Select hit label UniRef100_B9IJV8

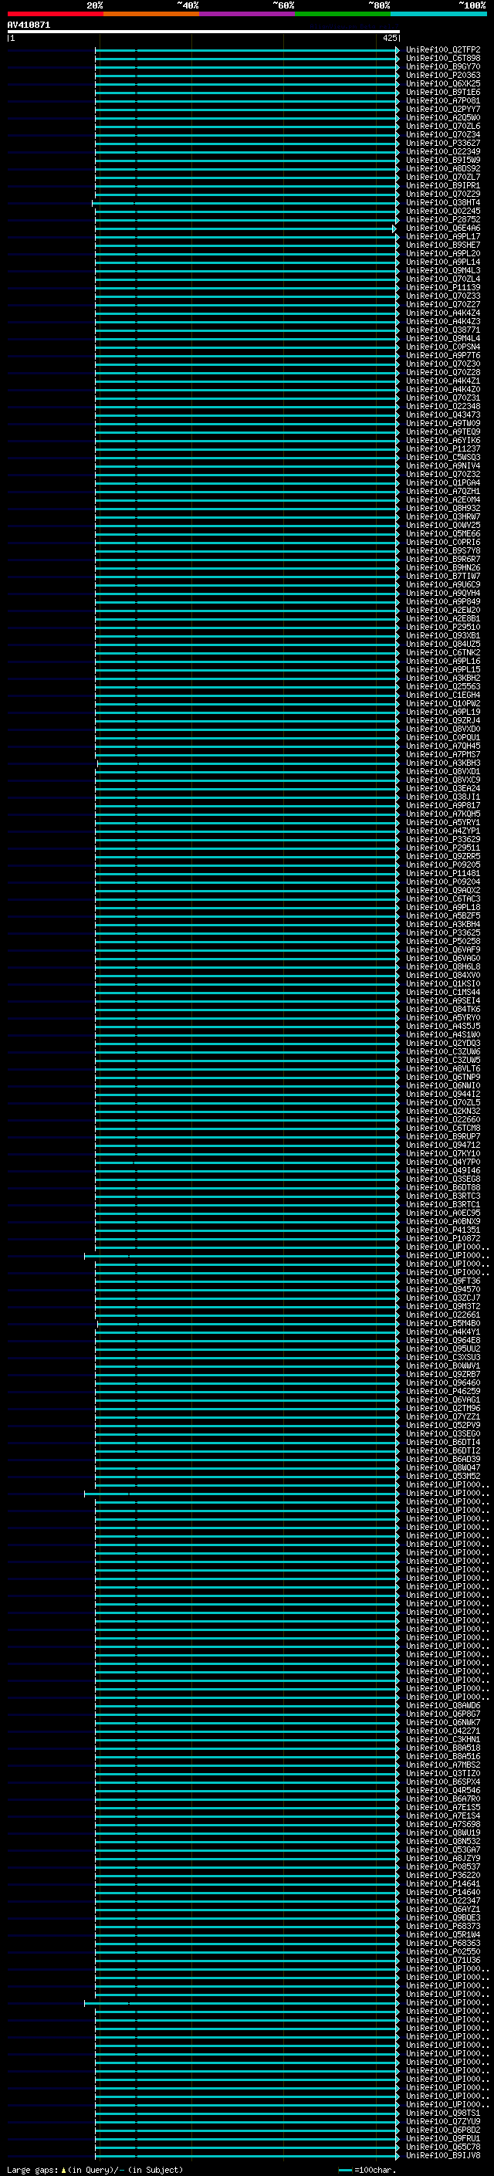443,2155
